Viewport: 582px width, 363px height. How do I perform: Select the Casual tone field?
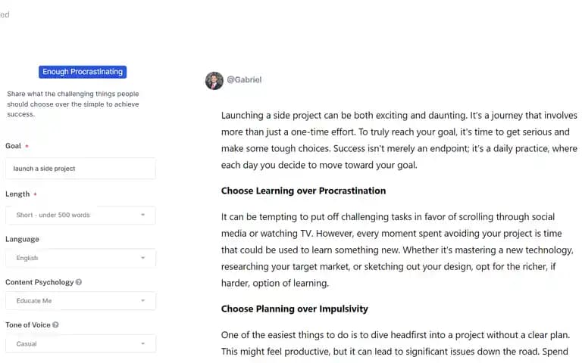pos(80,343)
